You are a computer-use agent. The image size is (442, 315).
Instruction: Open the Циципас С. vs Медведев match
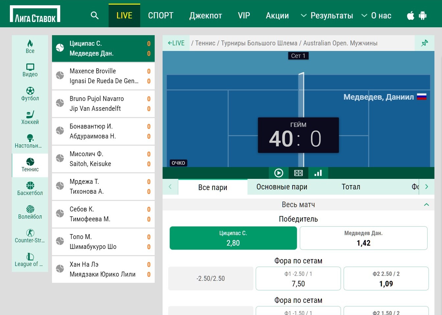103,48
